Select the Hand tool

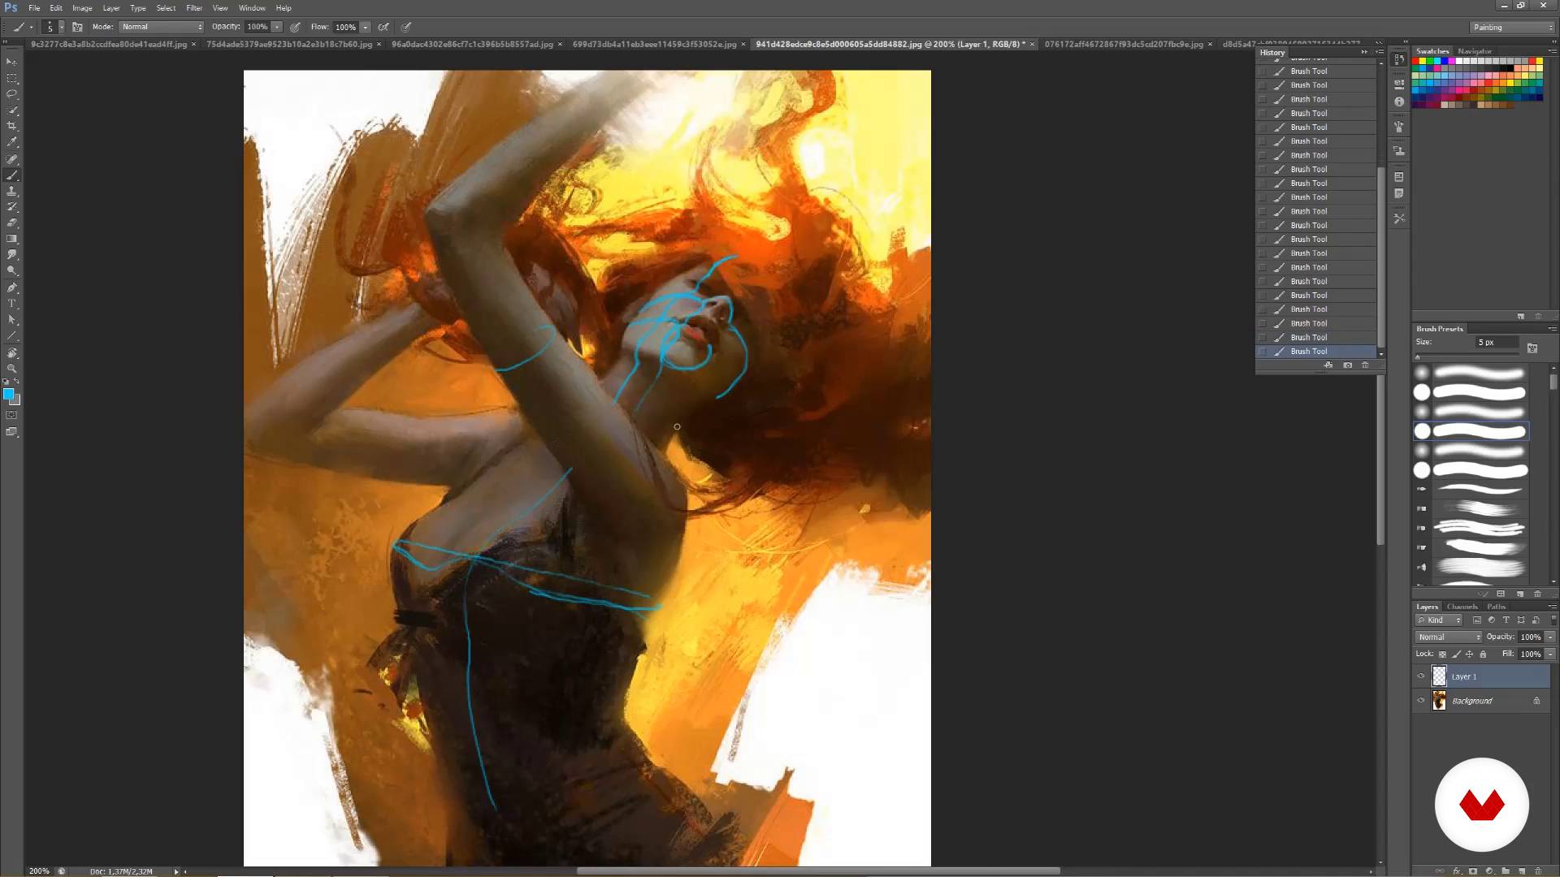point(11,353)
